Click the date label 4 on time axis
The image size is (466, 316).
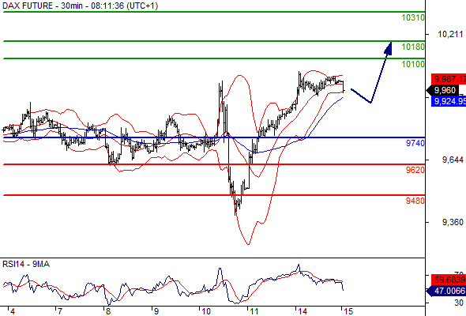(12, 311)
